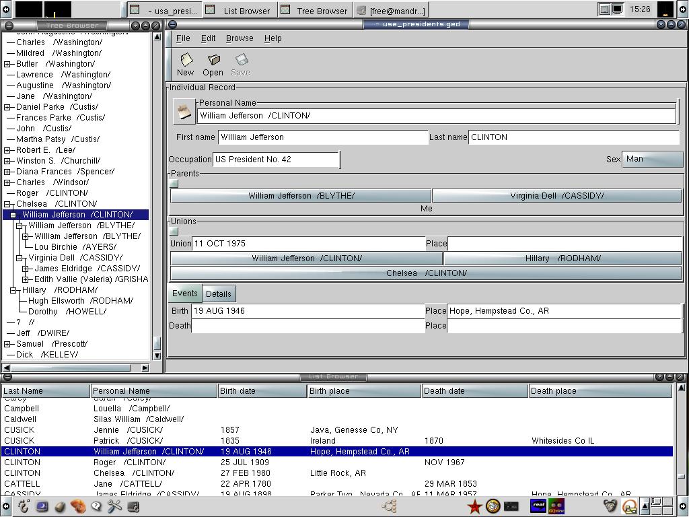Click the help question-mark icon in bottom panel
Viewport: 689px width, 517px height.
pyautogui.click(x=96, y=506)
